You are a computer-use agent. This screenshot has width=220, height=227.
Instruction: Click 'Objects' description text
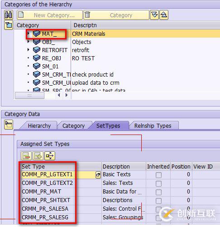click(x=81, y=42)
